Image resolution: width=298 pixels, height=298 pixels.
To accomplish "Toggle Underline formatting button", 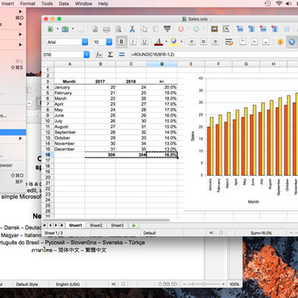I will point(144,42).
